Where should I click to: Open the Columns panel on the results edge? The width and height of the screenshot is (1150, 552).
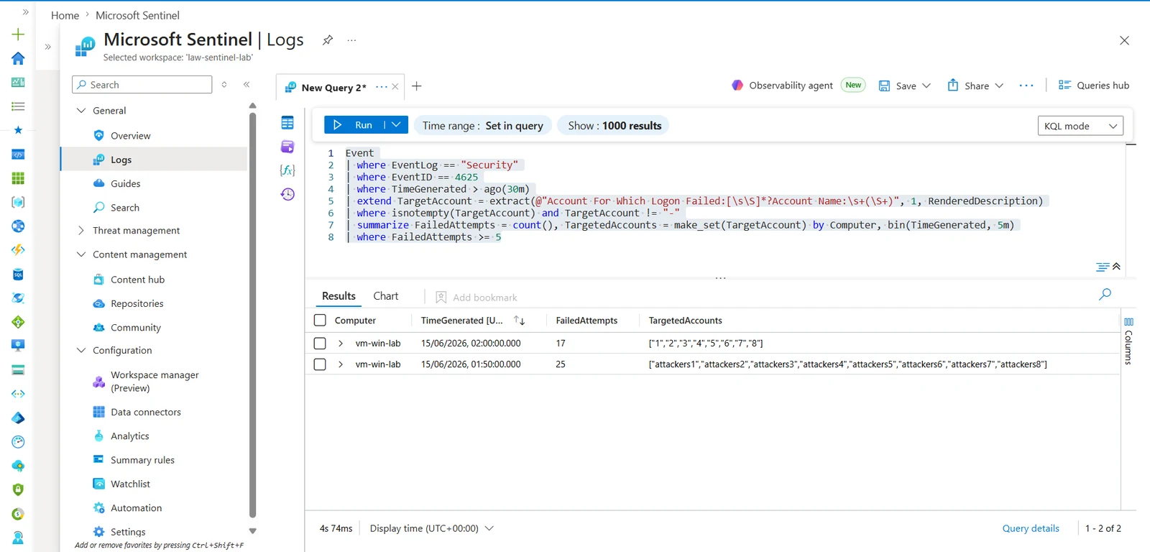coord(1128,341)
